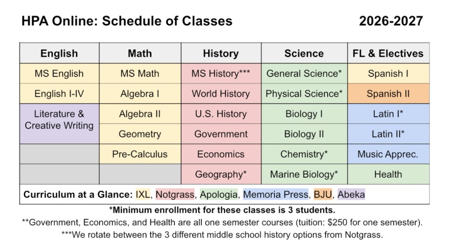The height and width of the screenshot is (248, 451).
Task: Click the HPA Online schedule title
Action: (127, 21)
